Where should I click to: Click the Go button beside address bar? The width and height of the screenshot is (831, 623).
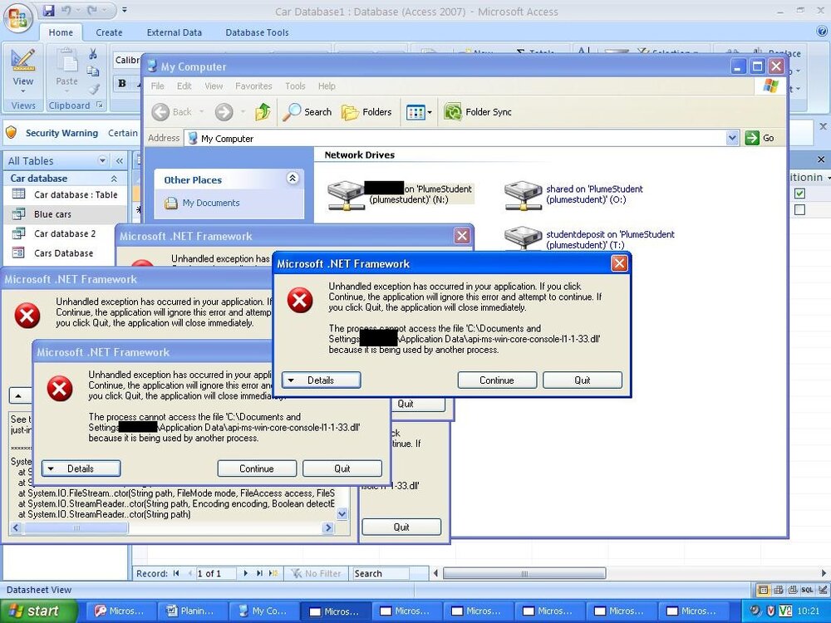pos(760,138)
